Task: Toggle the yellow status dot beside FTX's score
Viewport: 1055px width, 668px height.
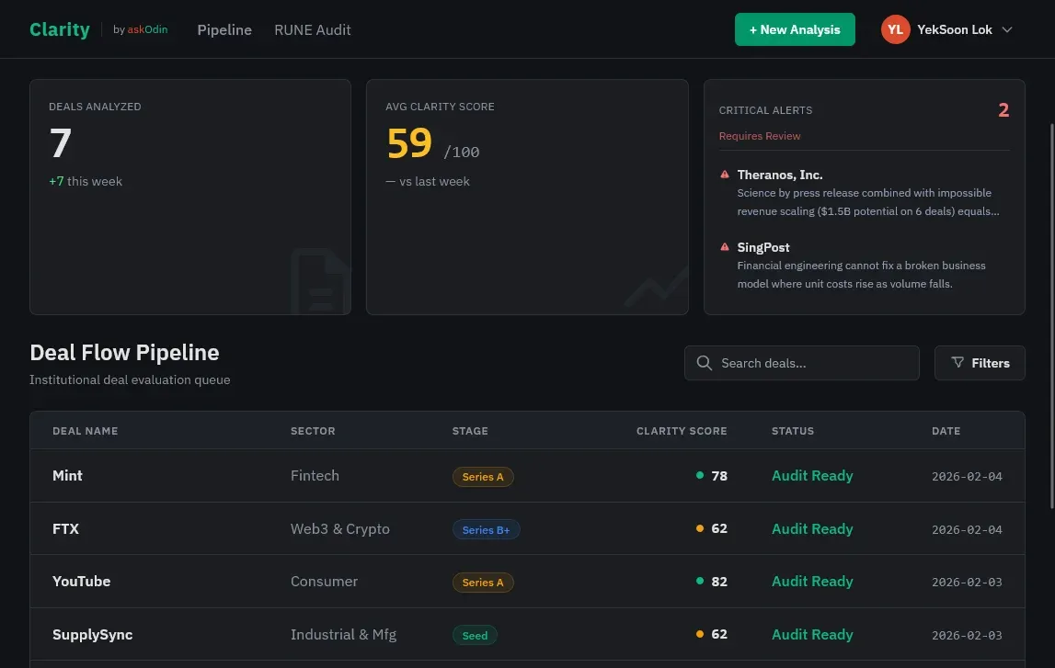Action: click(699, 527)
